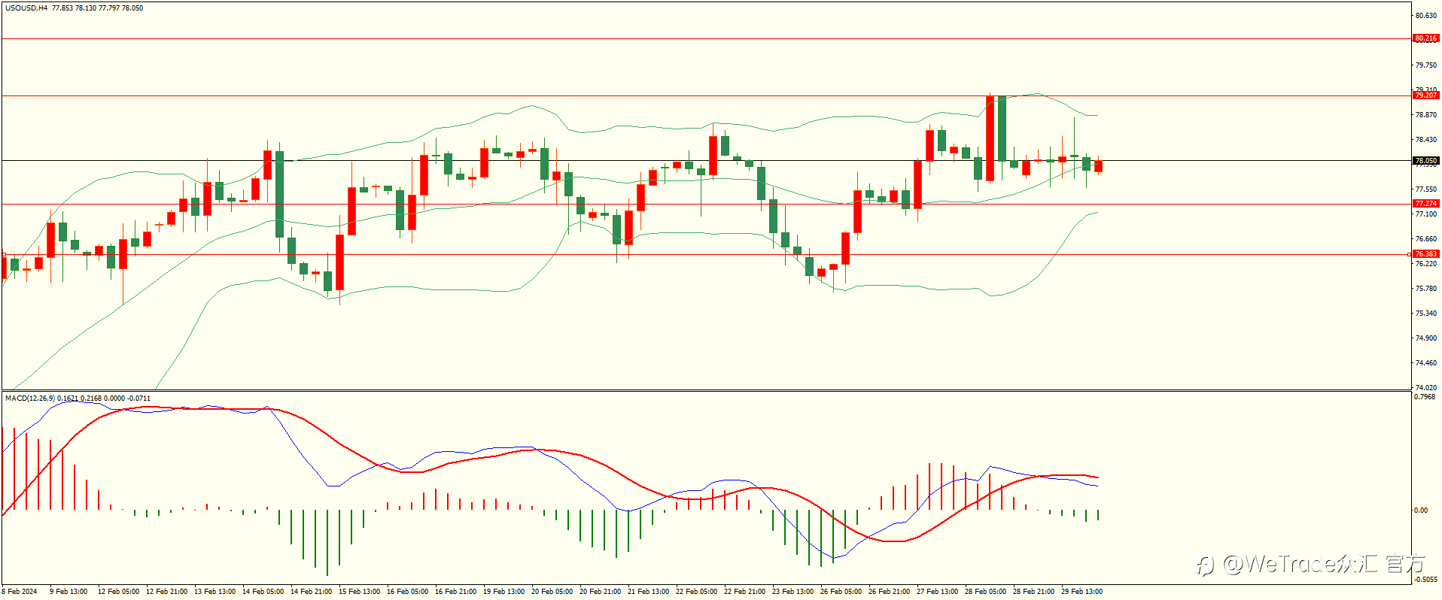Select the red 80.216 price tag
Screen dimensions: 1442x600
[1425, 38]
